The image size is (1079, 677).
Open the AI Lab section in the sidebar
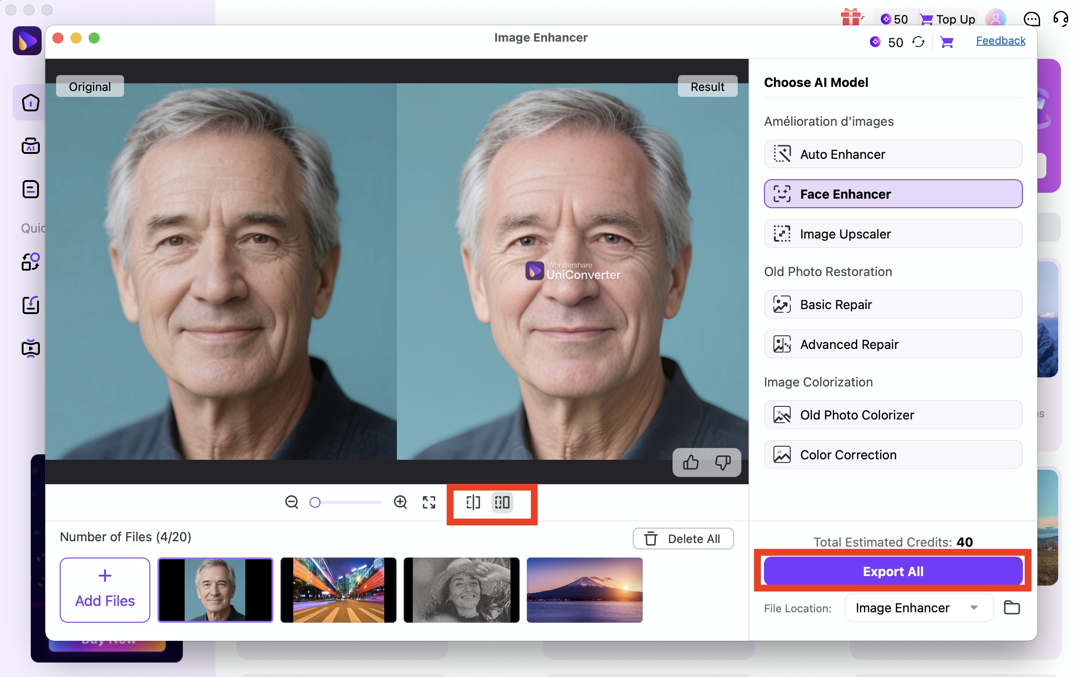(30, 146)
